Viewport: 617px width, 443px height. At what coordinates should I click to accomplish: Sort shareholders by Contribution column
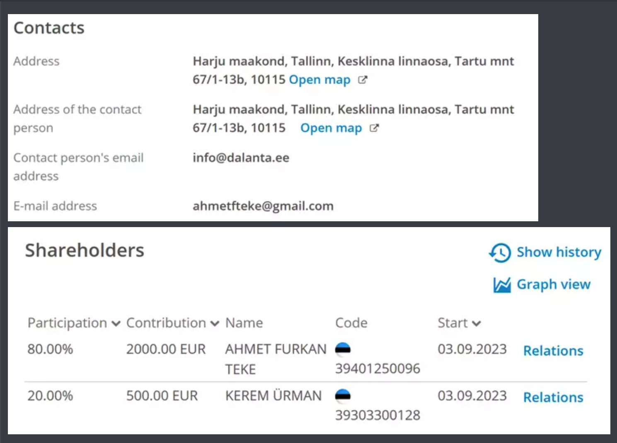[215, 324]
